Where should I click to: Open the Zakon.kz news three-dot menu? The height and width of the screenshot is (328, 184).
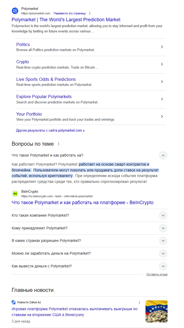139,302
